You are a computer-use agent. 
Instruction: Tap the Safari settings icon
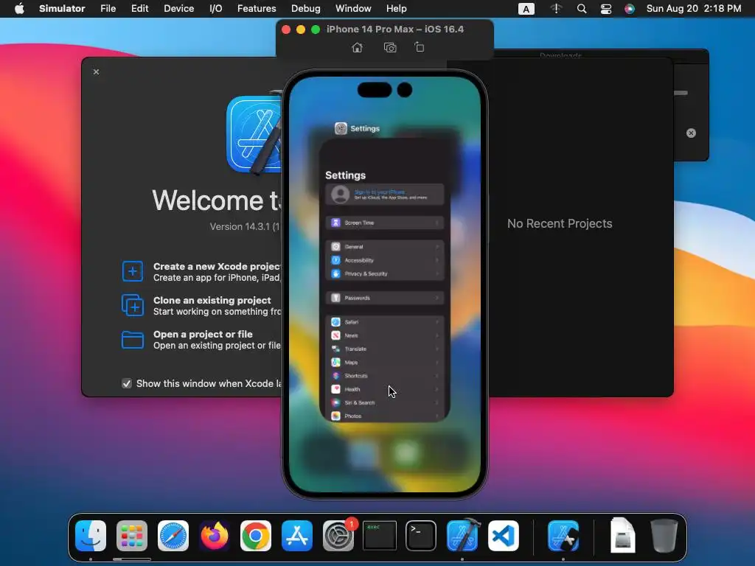335,322
